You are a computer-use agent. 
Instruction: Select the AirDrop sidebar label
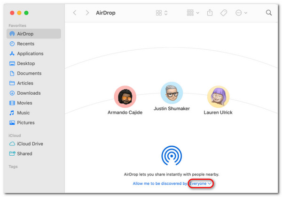click(x=25, y=34)
